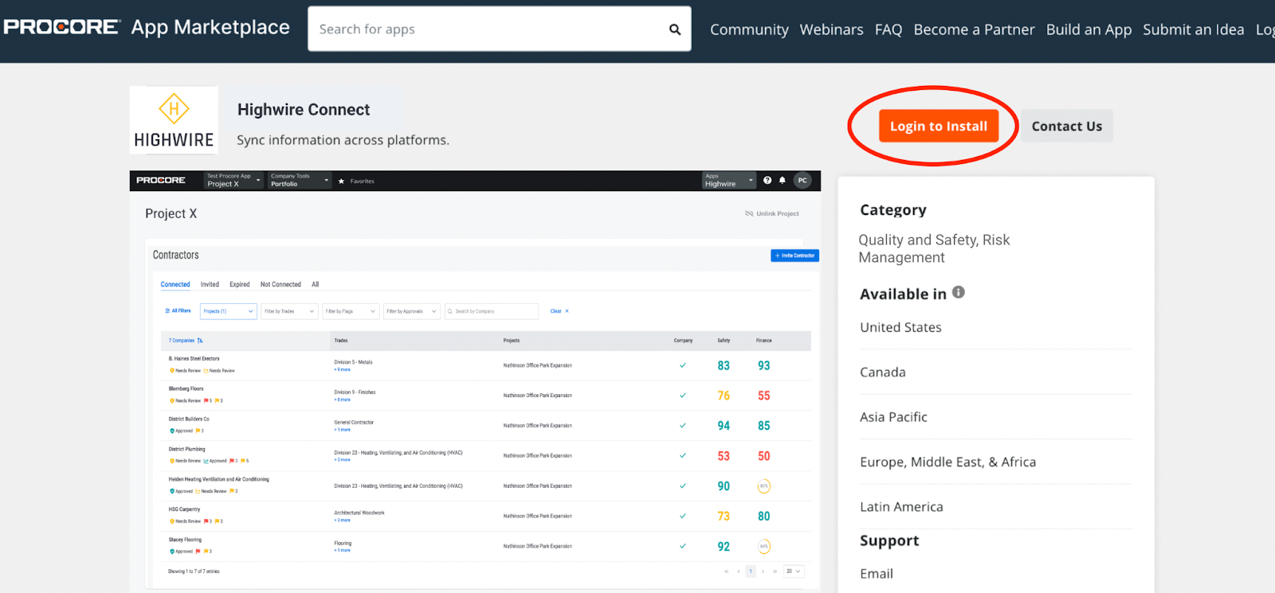This screenshot has width=1275, height=593.
Task: Click the Procore logo in embedded screenshot
Action: 161,181
